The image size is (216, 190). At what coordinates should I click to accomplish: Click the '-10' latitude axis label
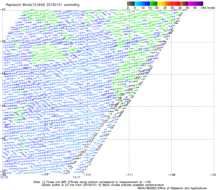tap(3, 10)
